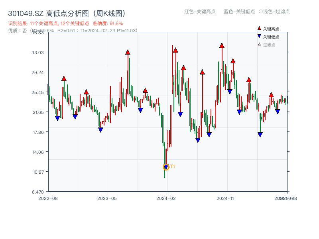Expand the in-chart legend box
This screenshot has width=319, height=239.
tap(272, 36)
